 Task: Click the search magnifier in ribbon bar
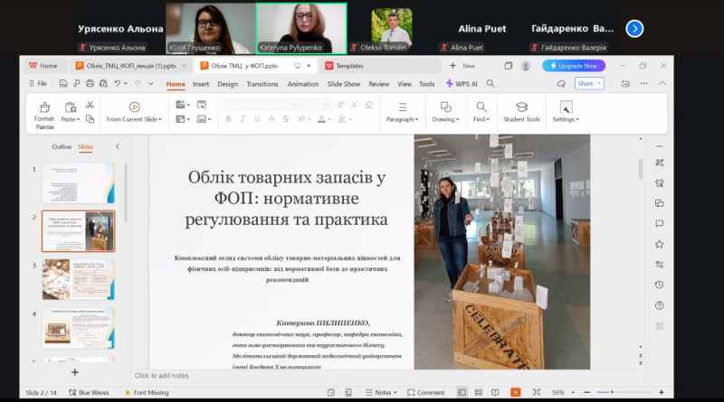(x=491, y=84)
